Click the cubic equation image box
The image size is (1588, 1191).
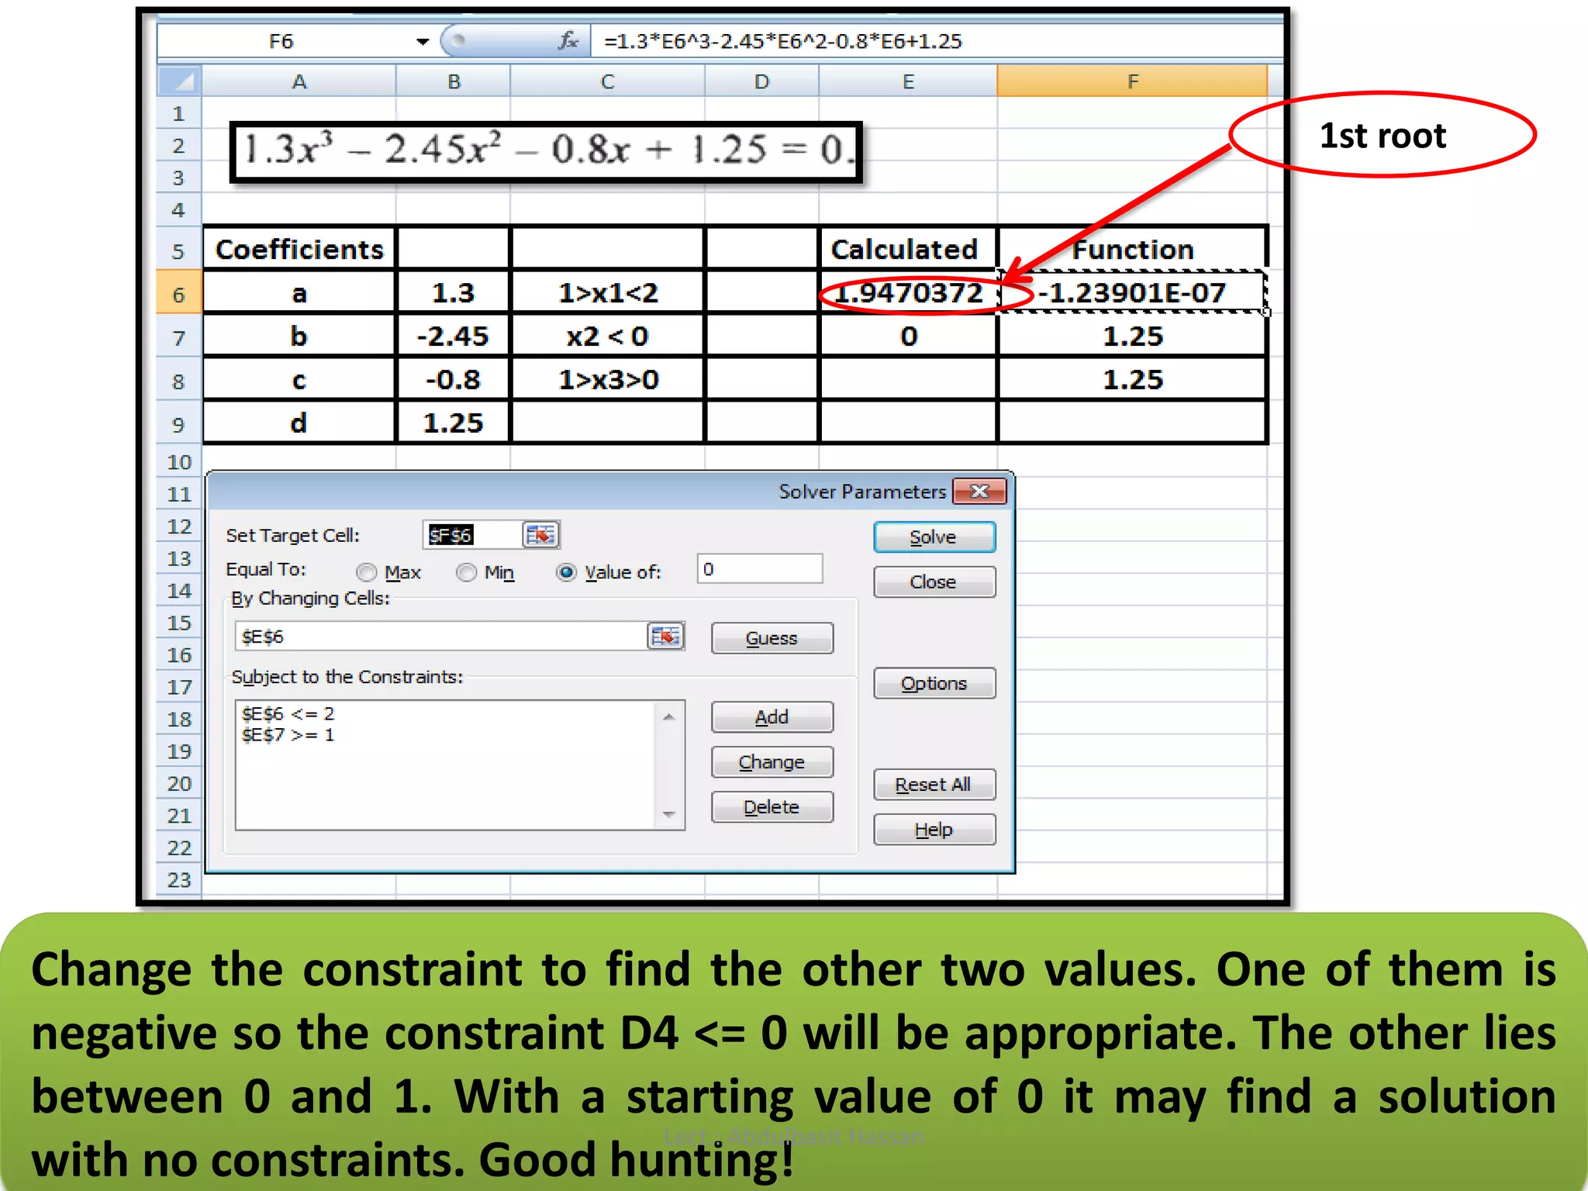547,150
